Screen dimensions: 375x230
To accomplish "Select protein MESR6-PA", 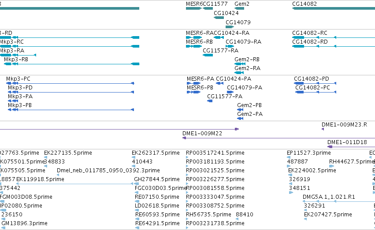I will point(200,79).
